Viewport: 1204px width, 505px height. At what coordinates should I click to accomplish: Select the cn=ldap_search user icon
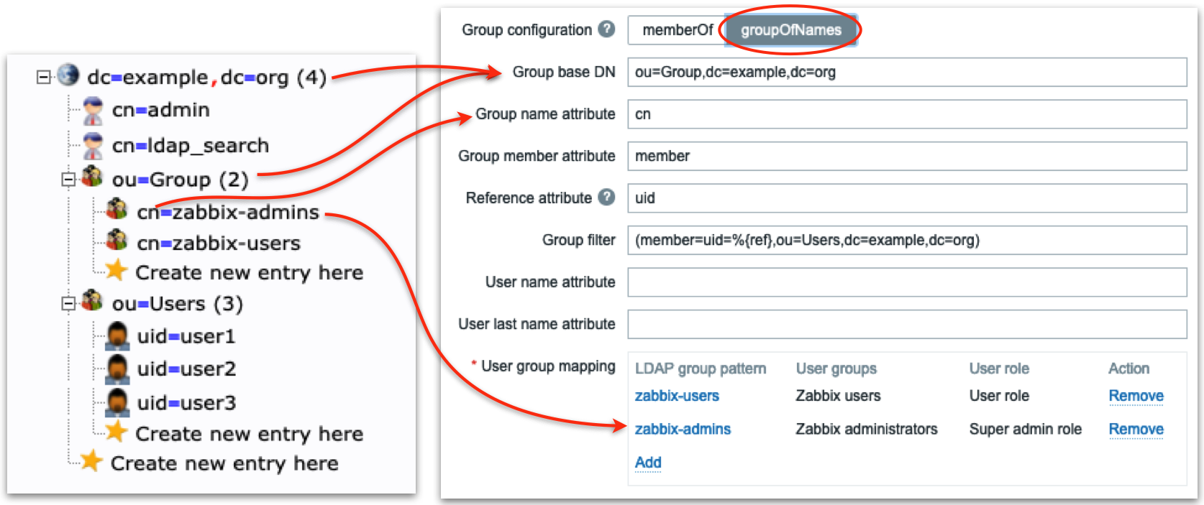(92, 144)
